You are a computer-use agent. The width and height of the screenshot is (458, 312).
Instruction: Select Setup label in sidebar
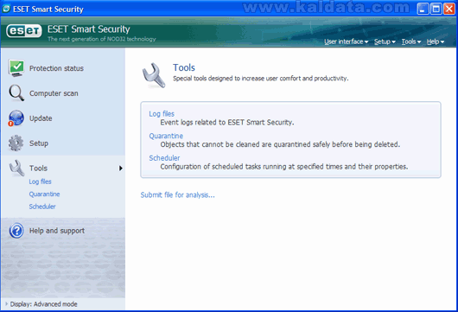click(39, 143)
